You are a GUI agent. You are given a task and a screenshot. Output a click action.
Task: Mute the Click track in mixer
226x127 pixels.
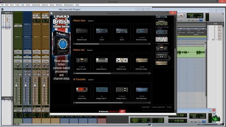tap(20, 75)
